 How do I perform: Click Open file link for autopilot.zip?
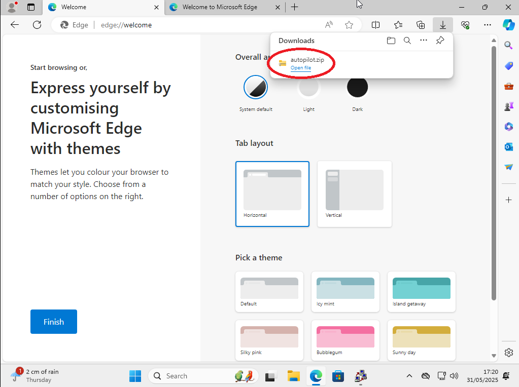coord(301,68)
